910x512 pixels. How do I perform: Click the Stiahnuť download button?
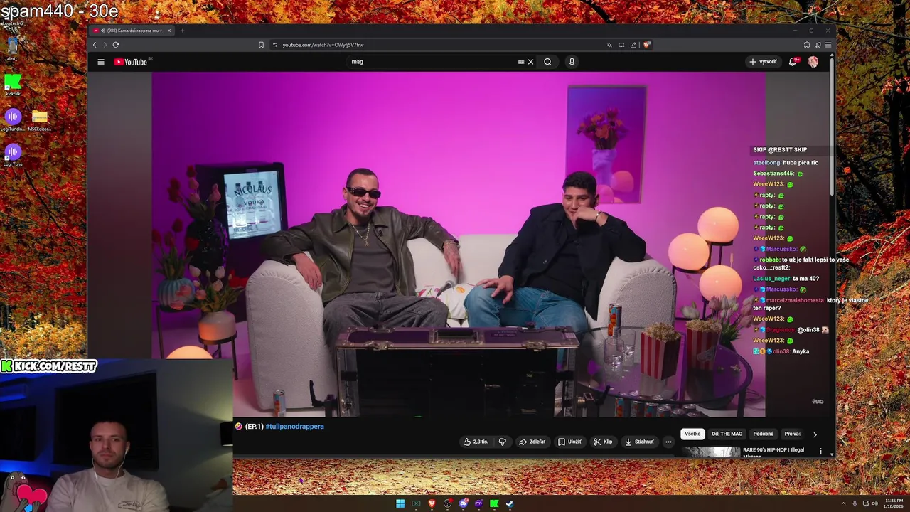[639, 442]
